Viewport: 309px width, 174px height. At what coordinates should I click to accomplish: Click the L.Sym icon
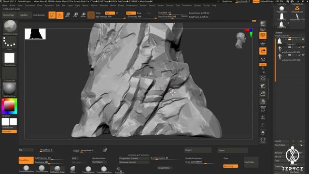263,59
